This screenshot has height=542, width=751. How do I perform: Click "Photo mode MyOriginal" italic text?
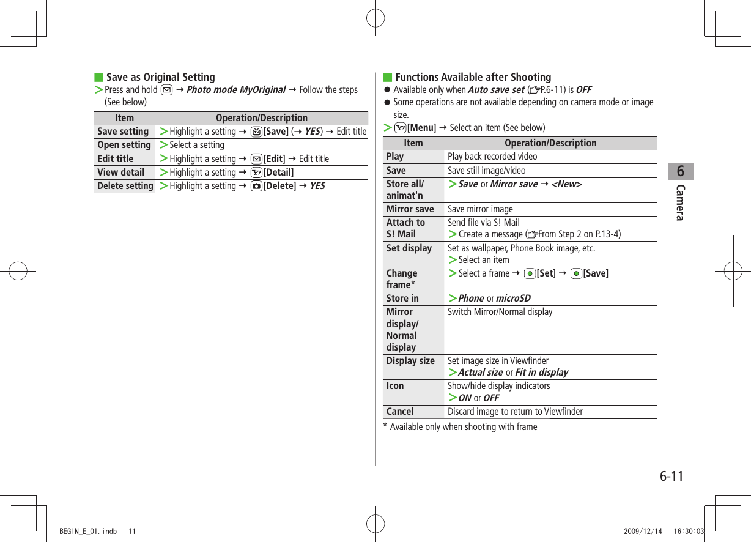coord(236,90)
